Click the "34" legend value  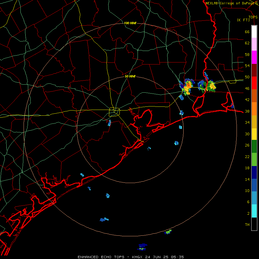(x=247, y=123)
